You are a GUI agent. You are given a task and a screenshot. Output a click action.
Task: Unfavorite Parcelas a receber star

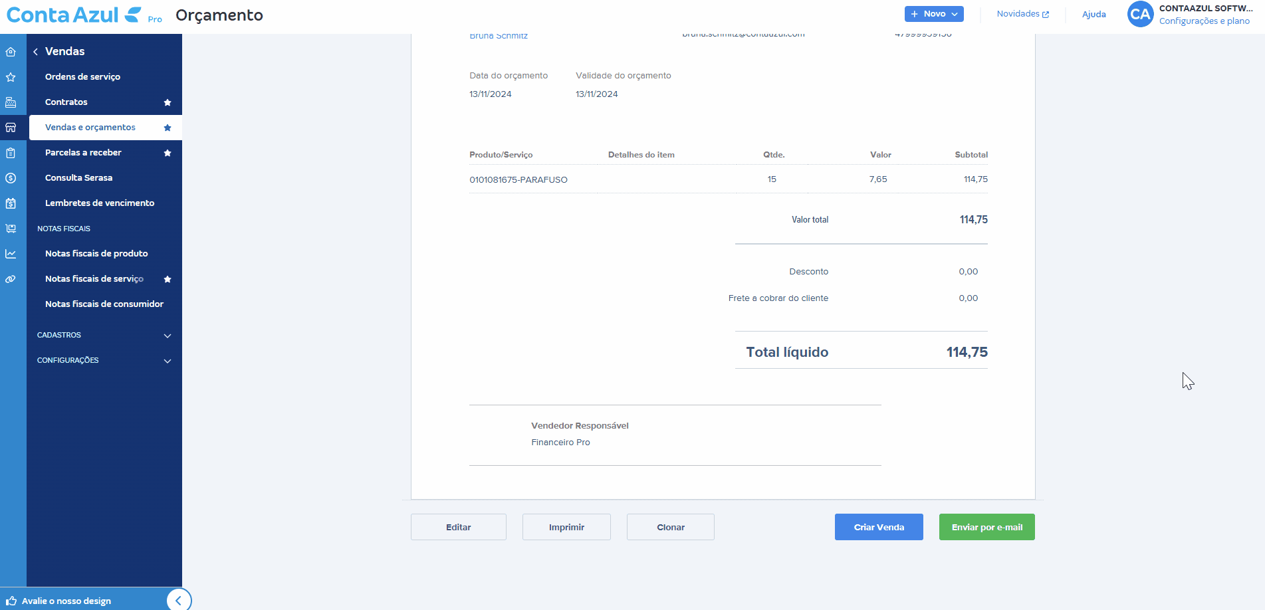pos(168,153)
